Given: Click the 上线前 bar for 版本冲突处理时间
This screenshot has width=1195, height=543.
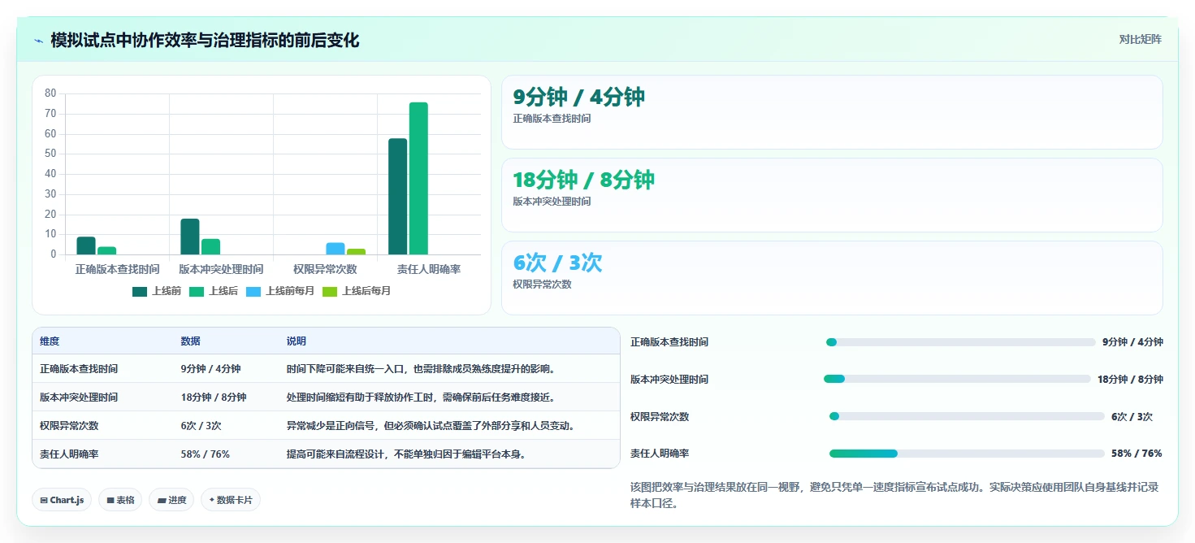Looking at the screenshot, I should click(x=190, y=237).
